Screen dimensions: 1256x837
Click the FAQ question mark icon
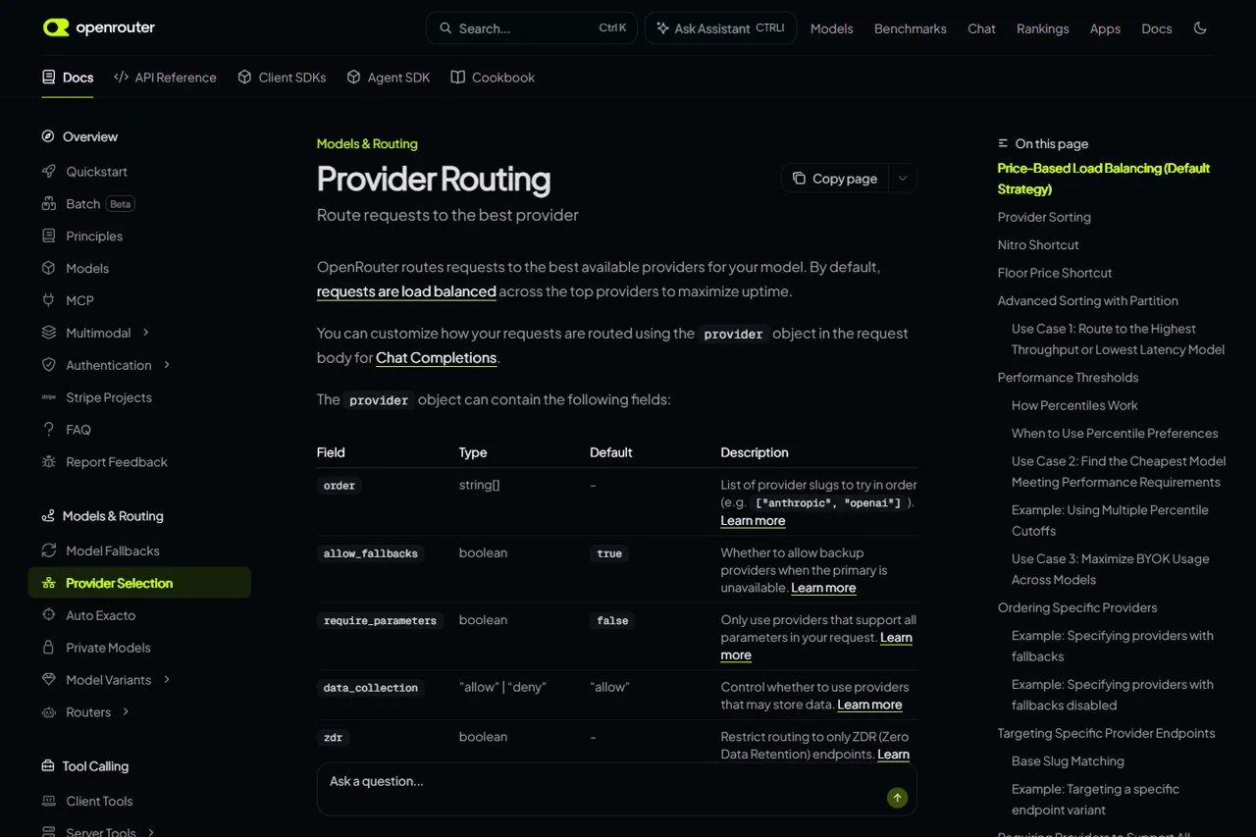(49, 430)
